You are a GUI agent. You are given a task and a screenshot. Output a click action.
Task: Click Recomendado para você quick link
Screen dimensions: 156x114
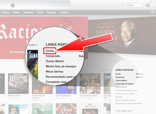tap(126, 90)
